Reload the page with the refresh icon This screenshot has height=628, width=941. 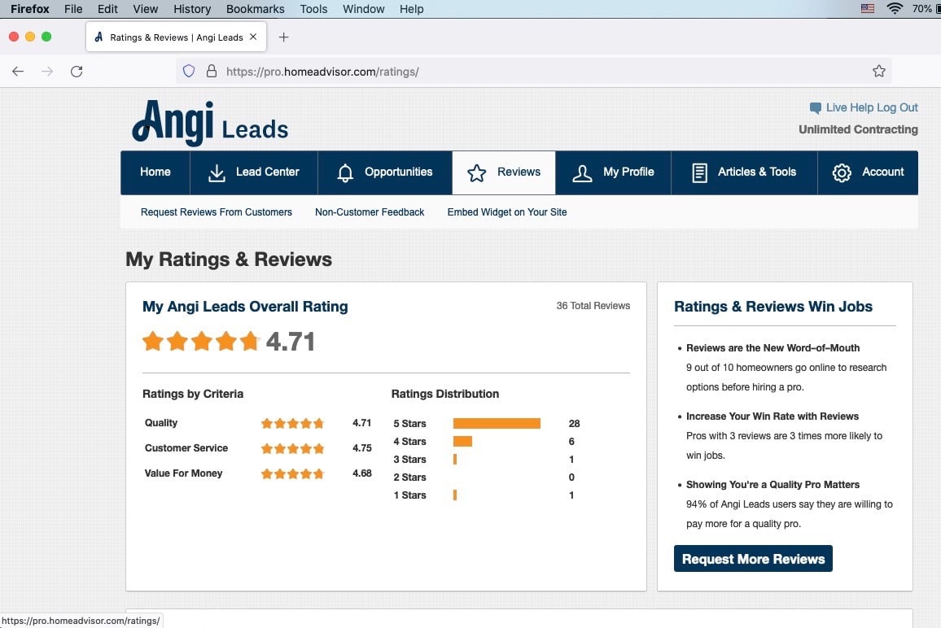click(x=77, y=72)
